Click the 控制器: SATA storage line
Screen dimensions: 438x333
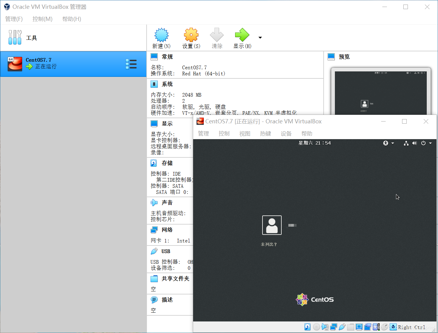(x=167, y=186)
